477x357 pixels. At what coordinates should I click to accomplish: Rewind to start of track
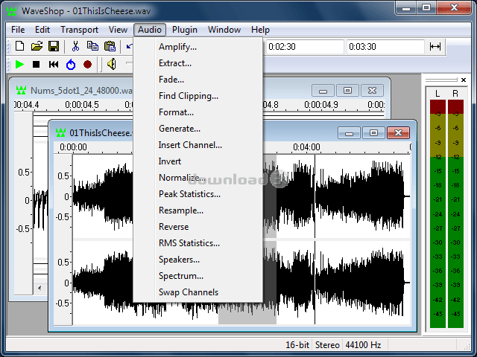54,65
